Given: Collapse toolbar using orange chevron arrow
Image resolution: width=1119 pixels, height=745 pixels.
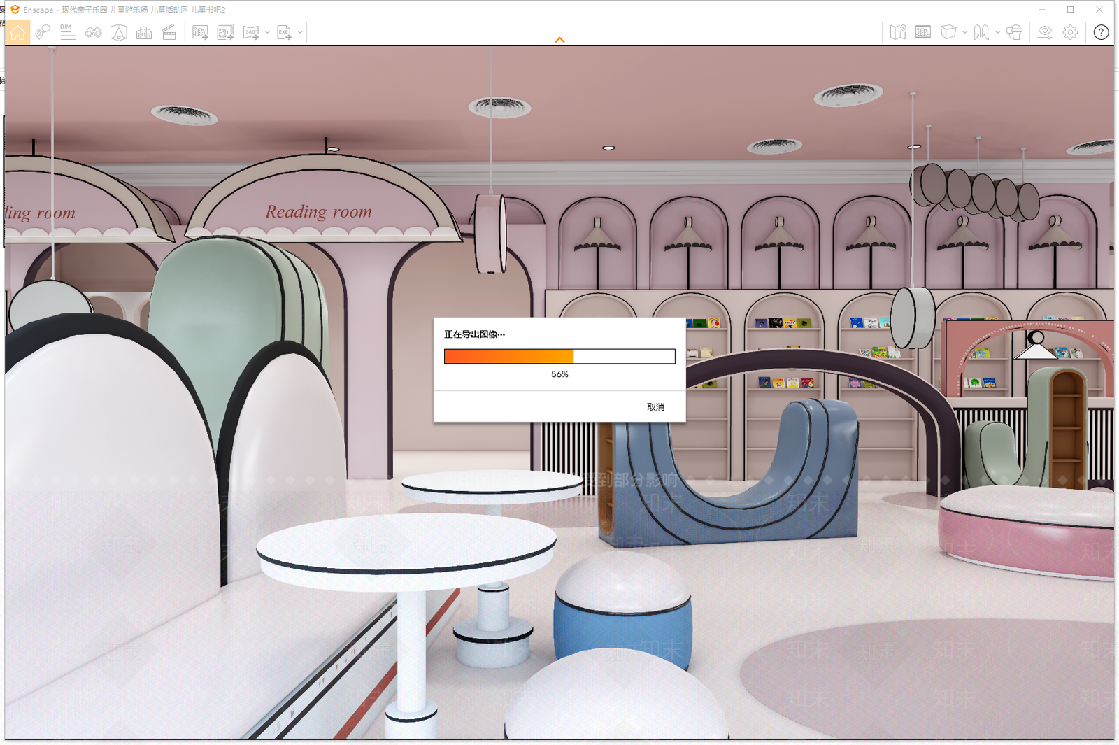Looking at the screenshot, I should click(x=559, y=40).
